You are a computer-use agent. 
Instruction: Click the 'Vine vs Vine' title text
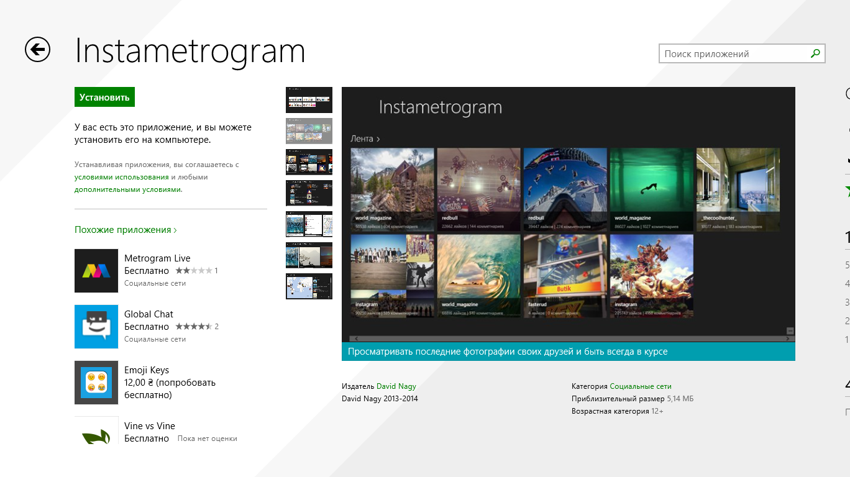click(150, 426)
